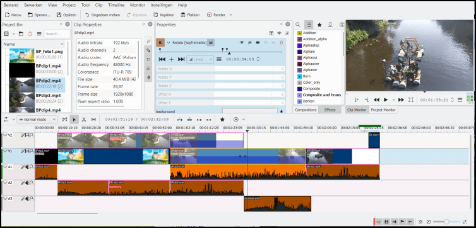Open play button options dropdown in monitor
Image resolution: width=476 pixels, height=228 pixels.
pyautogui.click(x=394, y=100)
